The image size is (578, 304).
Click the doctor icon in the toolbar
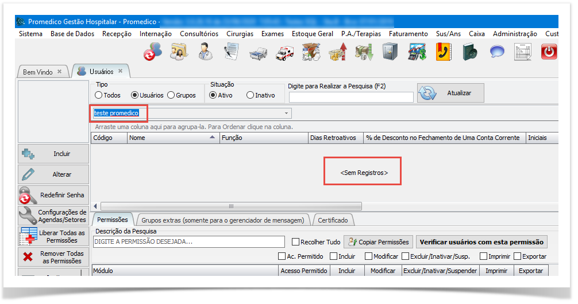(205, 52)
